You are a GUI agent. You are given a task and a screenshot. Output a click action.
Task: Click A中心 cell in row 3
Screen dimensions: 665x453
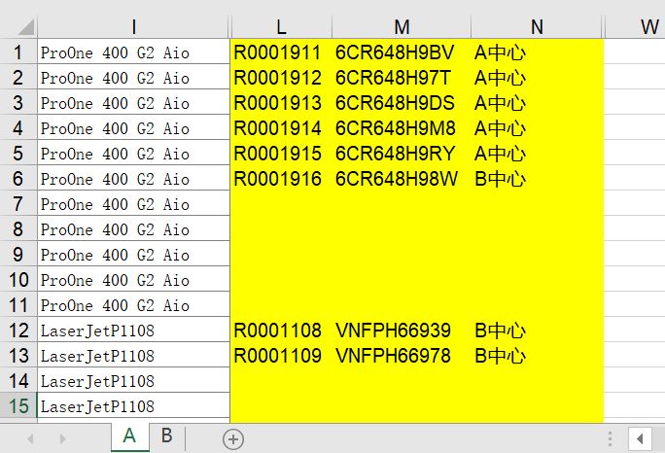pos(537,102)
